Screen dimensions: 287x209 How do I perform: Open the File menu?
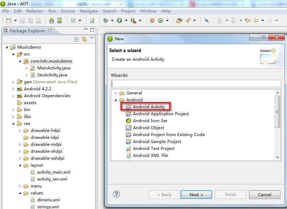point(6,11)
